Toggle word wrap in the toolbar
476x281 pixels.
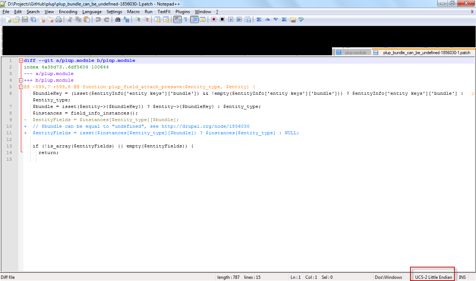point(177,19)
